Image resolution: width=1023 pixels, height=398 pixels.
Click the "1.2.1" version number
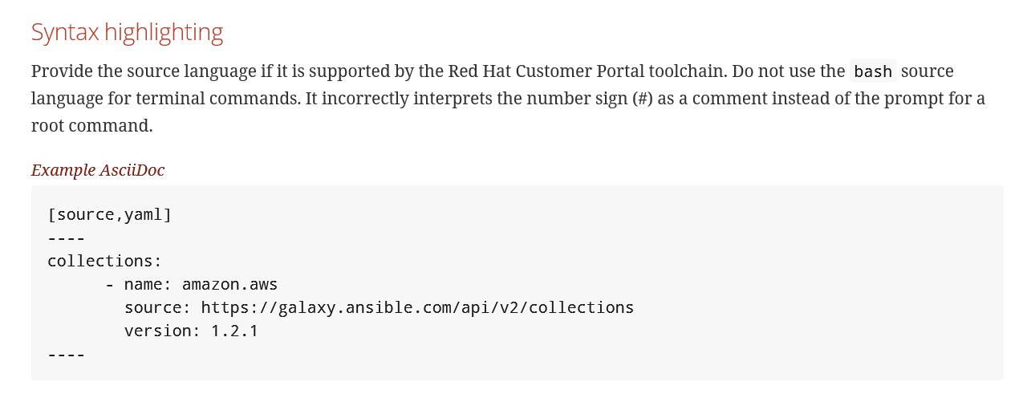234,331
